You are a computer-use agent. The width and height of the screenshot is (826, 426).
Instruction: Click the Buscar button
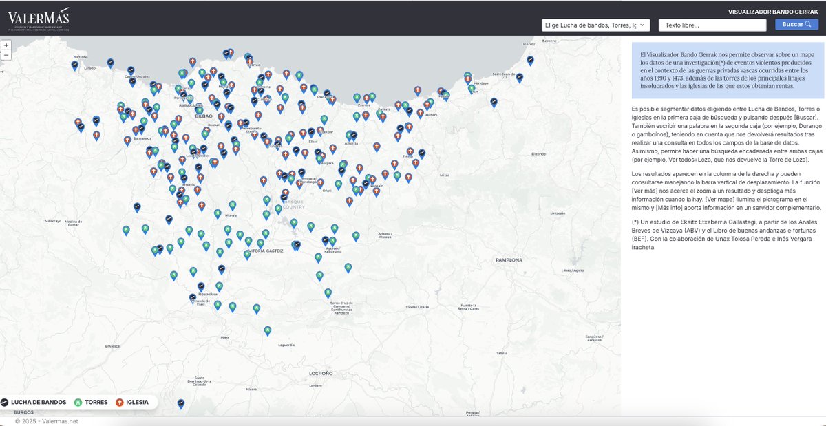coord(797,24)
